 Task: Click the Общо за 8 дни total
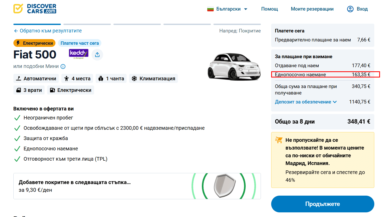323,121
